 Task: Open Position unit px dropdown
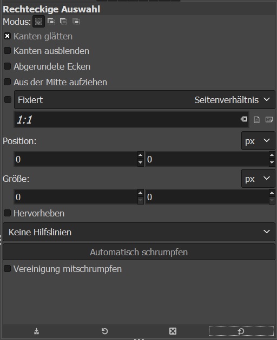[x=258, y=141]
